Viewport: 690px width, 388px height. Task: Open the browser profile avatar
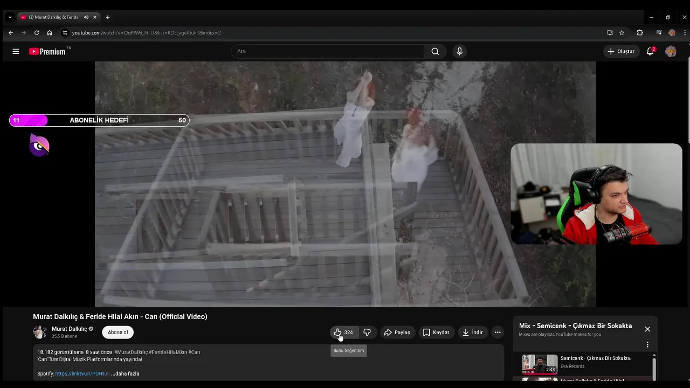pos(672,33)
